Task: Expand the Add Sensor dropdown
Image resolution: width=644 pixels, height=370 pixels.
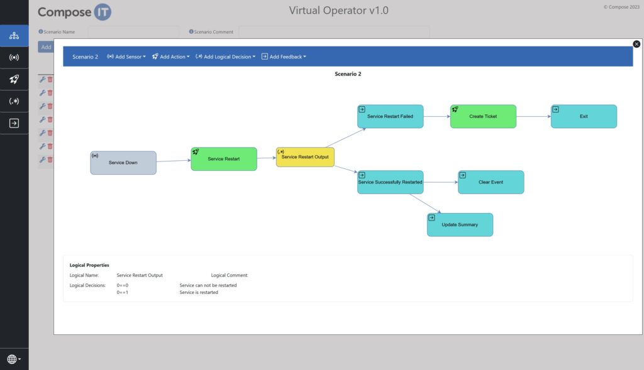Action: [x=126, y=57]
